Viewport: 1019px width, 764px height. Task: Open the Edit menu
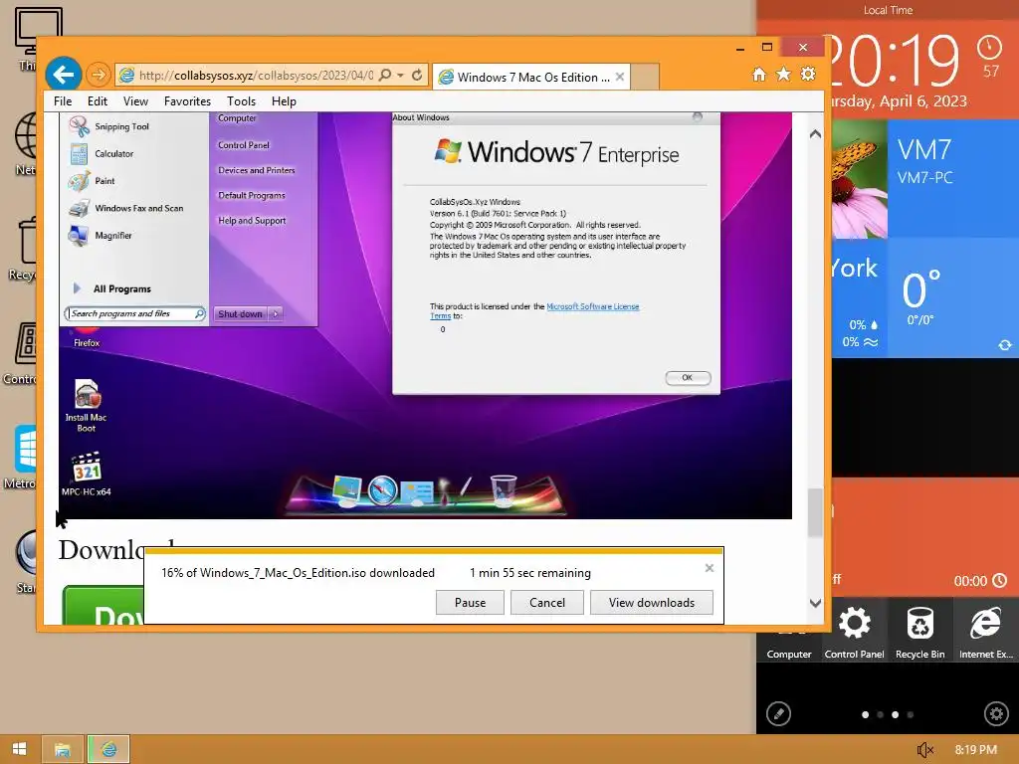pyautogui.click(x=98, y=101)
